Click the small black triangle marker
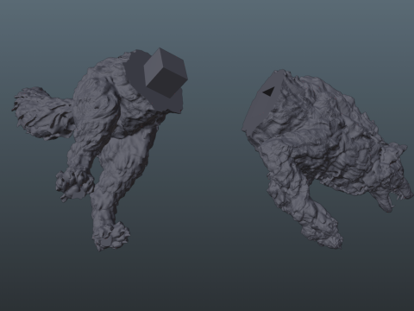Screen dimensions: 414x311 click(268, 92)
